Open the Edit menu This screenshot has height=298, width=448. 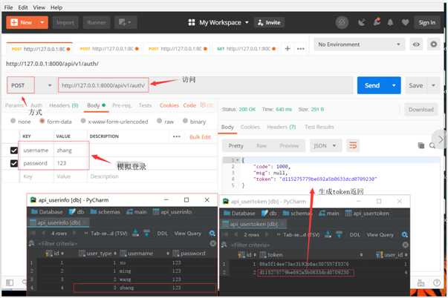[23, 7]
